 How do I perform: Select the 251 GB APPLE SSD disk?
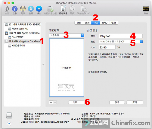point(23,25)
